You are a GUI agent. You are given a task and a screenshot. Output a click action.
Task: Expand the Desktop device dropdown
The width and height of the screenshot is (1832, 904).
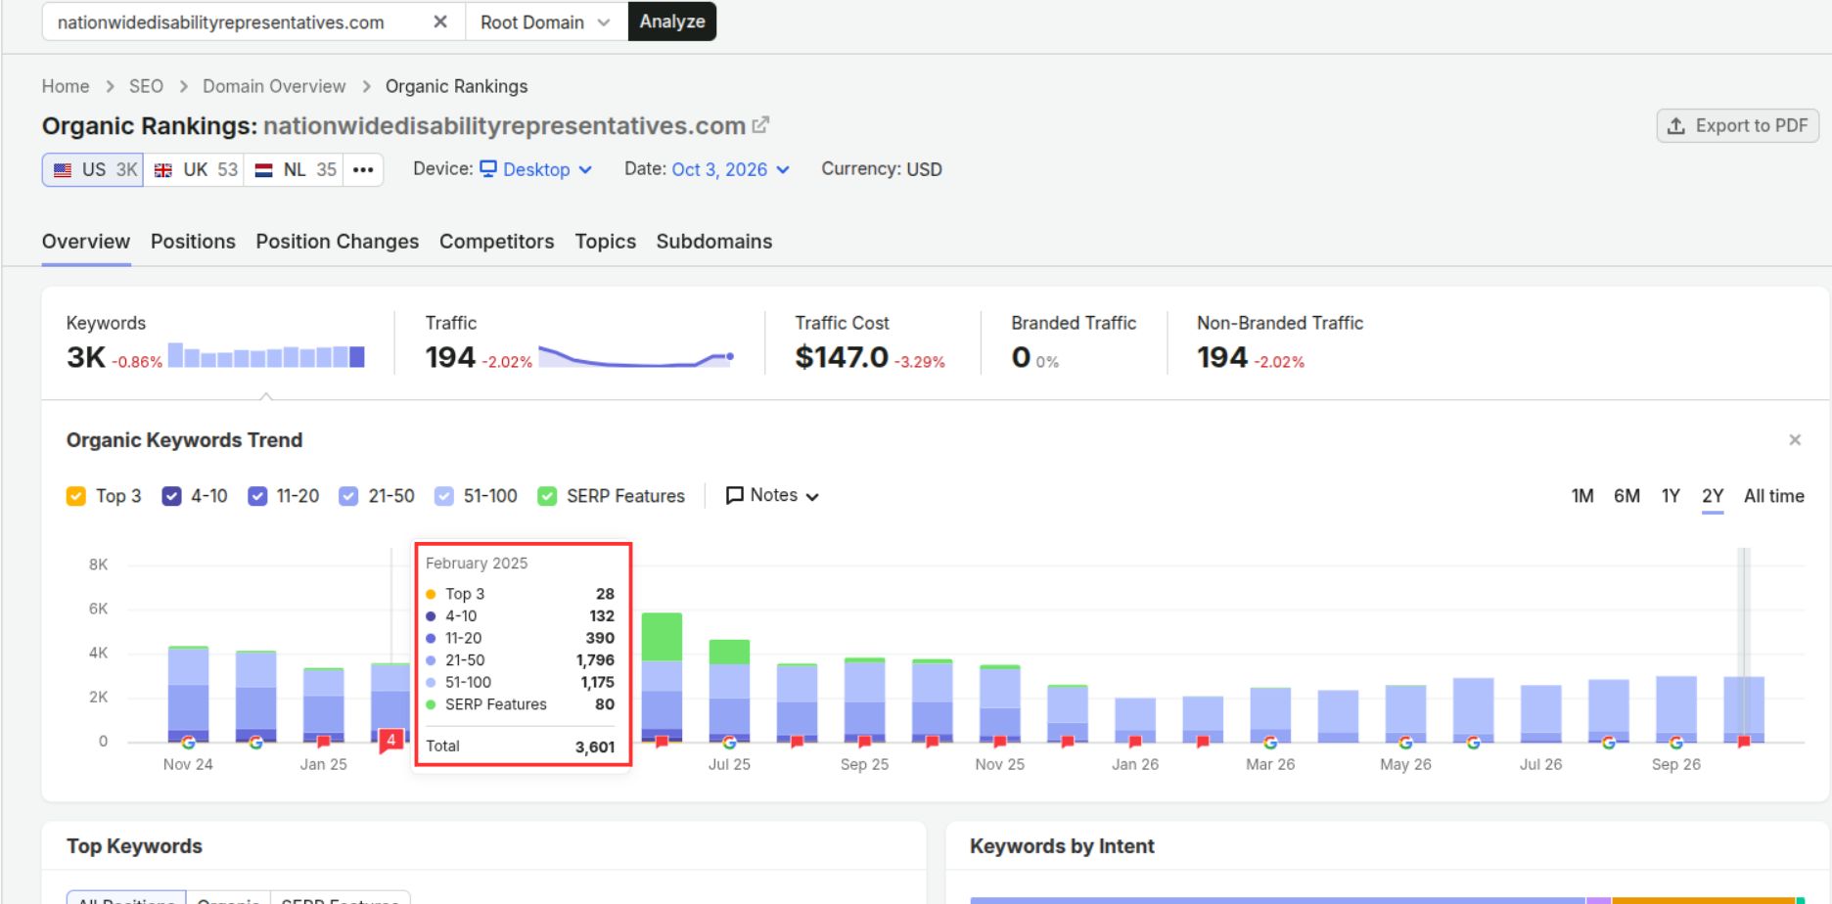[536, 169]
